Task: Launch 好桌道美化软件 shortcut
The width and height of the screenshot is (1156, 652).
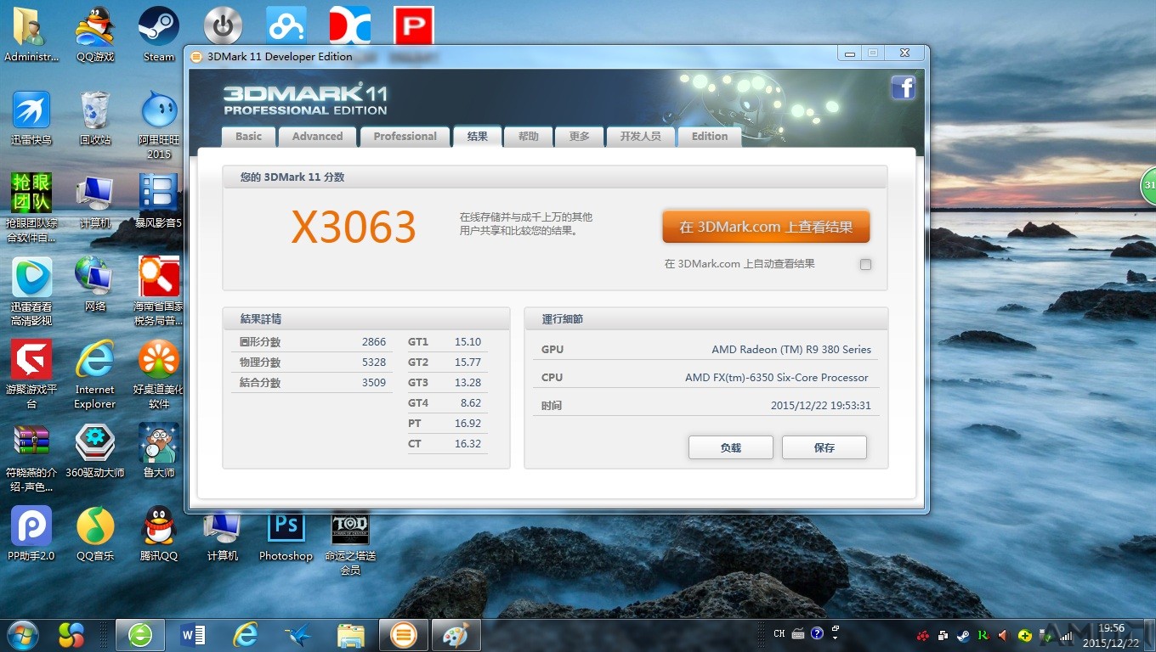Action: click(159, 374)
